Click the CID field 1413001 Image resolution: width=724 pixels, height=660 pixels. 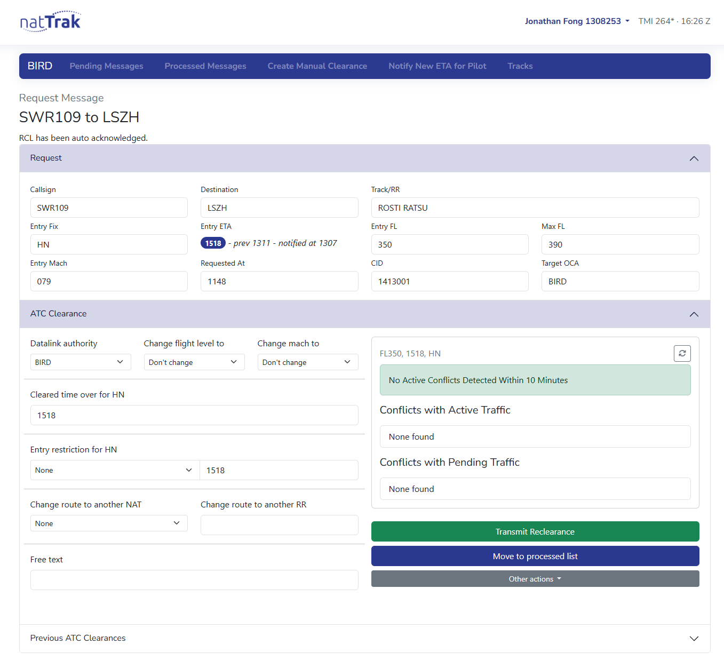tap(450, 281)
